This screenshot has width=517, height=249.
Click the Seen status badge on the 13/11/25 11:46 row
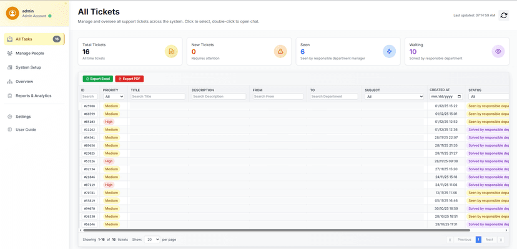[x=488, y=193]
